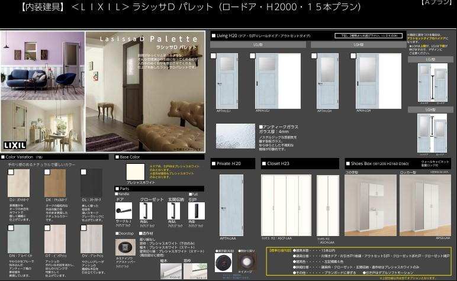457x281 pixels.
Task: Click the window frame sample image
Action: coord(195,272)
